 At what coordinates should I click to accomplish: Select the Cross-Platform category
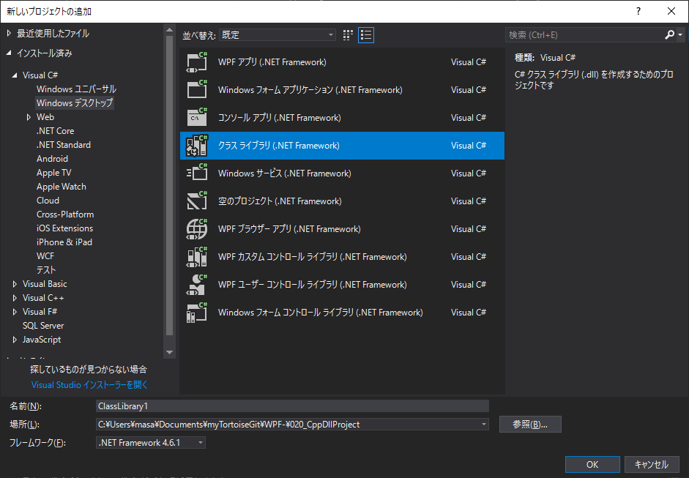pos(65,214)
